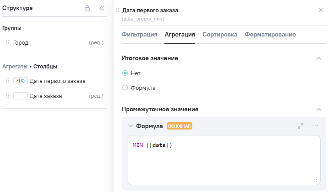Viewport: 328px width, 192px height.
Task: Expand formula editor to full size
Action: tap(301, 126)
